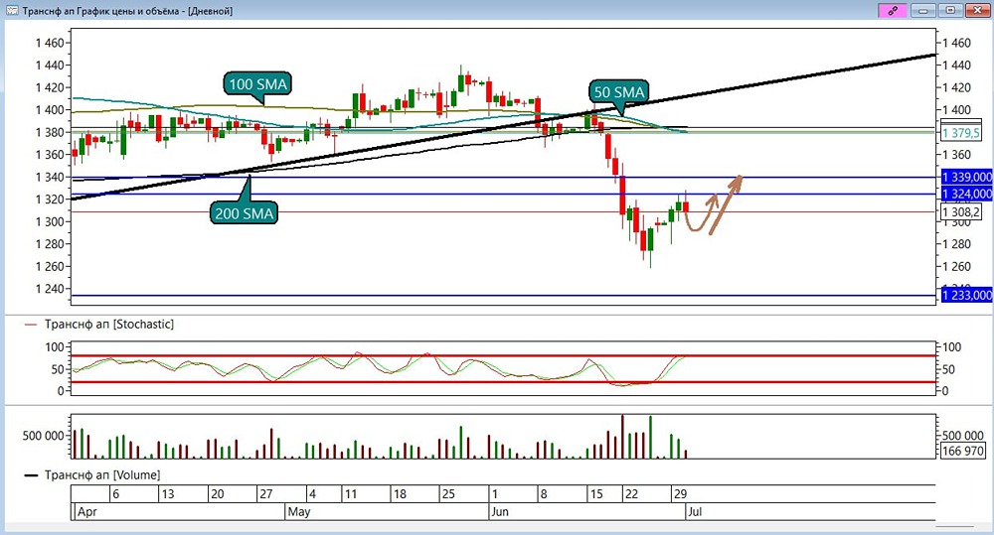The width and height of the screenshot is (994, 535).
Task: Select the 100 SMA callout label
Action: click(257, 83)
